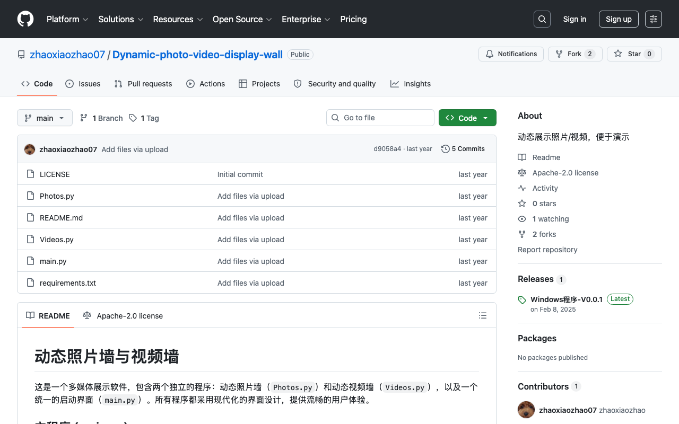The height and width of the screenshot is (424, 679).
Task: Click the GitHub logo icon
Action: click(25, 19)
